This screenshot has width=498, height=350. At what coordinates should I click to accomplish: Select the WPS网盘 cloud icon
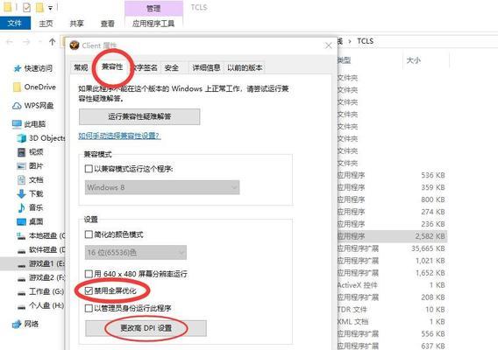coord(17,106)
